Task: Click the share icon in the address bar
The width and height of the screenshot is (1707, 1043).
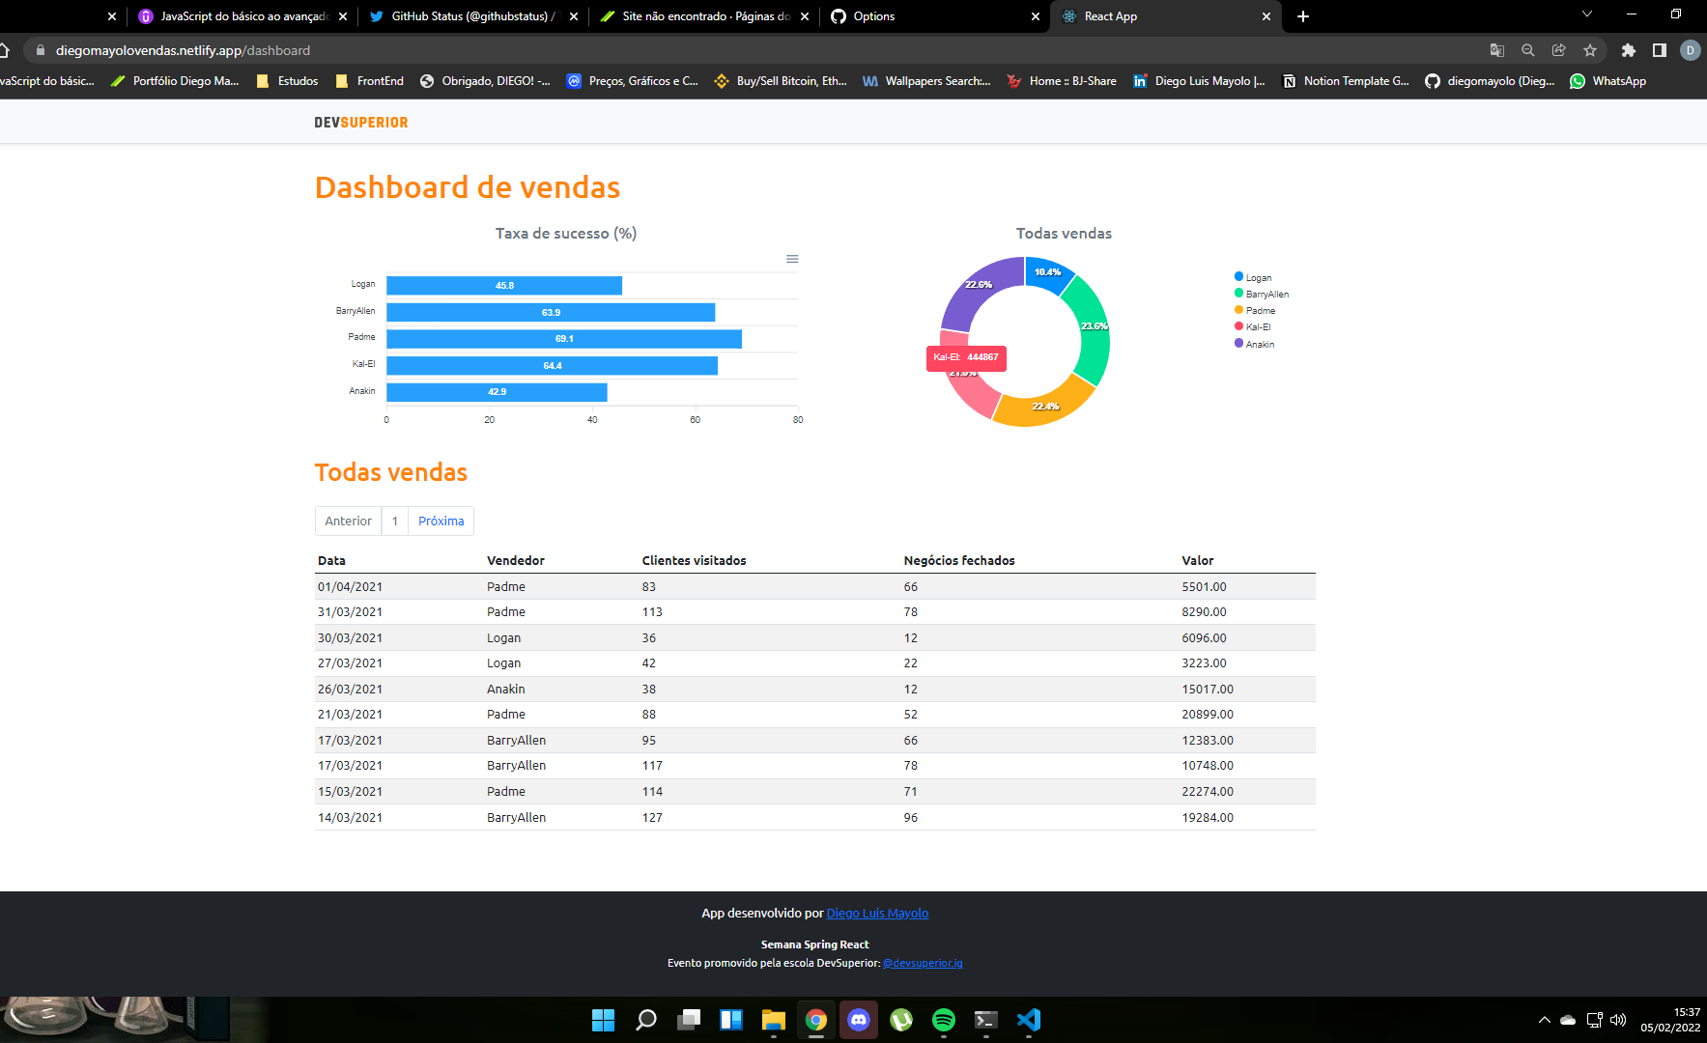Action: (x=1558, y=50)
